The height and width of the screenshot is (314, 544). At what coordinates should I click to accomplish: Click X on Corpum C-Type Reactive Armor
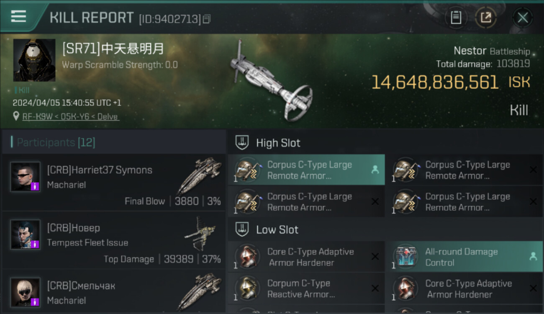pyautogui.click(x=375, y=288)
